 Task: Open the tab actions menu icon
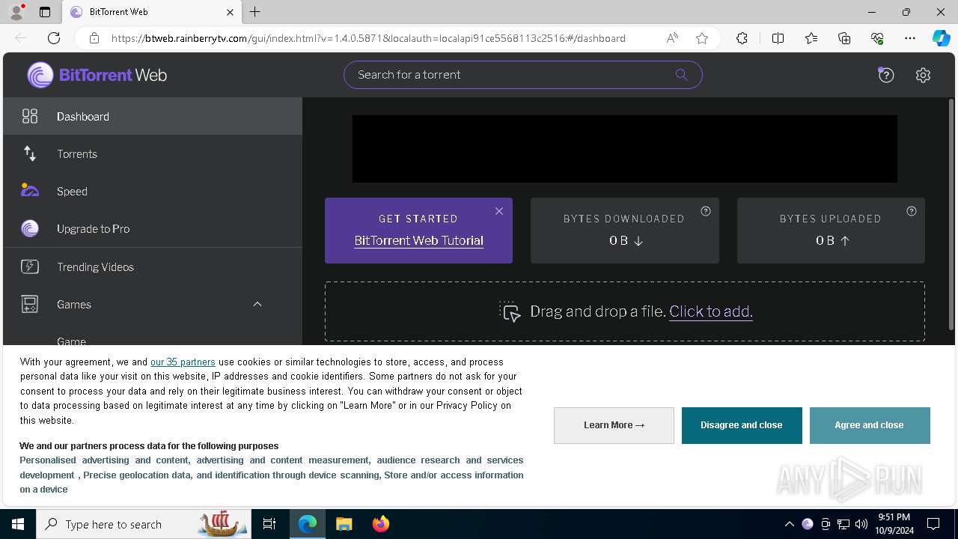click(45, 12)
